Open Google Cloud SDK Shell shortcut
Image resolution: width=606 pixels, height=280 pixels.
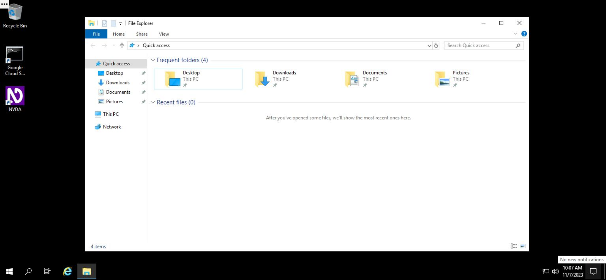[x=15, y=61]
